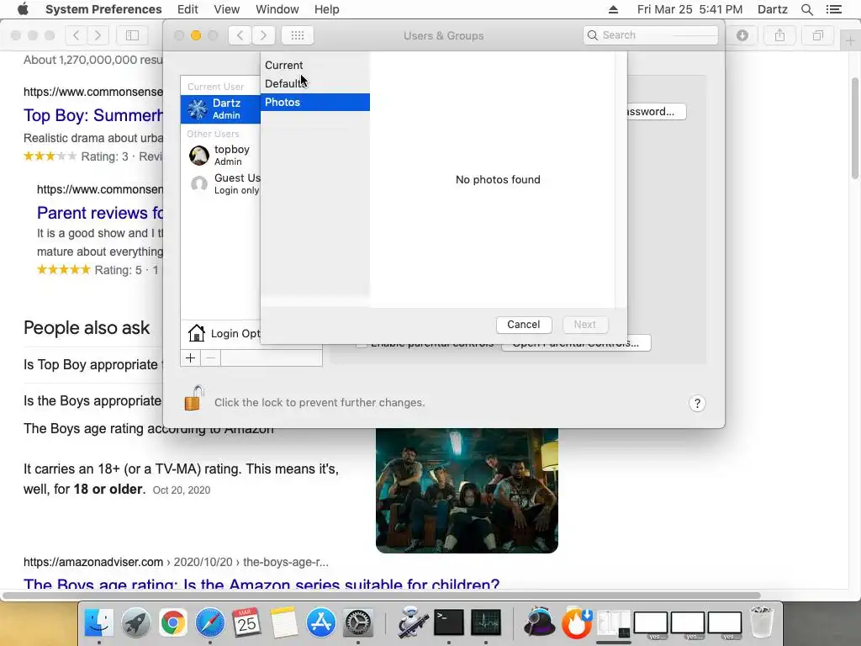Toggle Safari sidebar button

click(x=132, y=35)
